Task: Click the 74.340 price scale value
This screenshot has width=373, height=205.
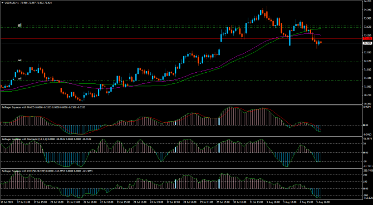Action: (368, 10)
